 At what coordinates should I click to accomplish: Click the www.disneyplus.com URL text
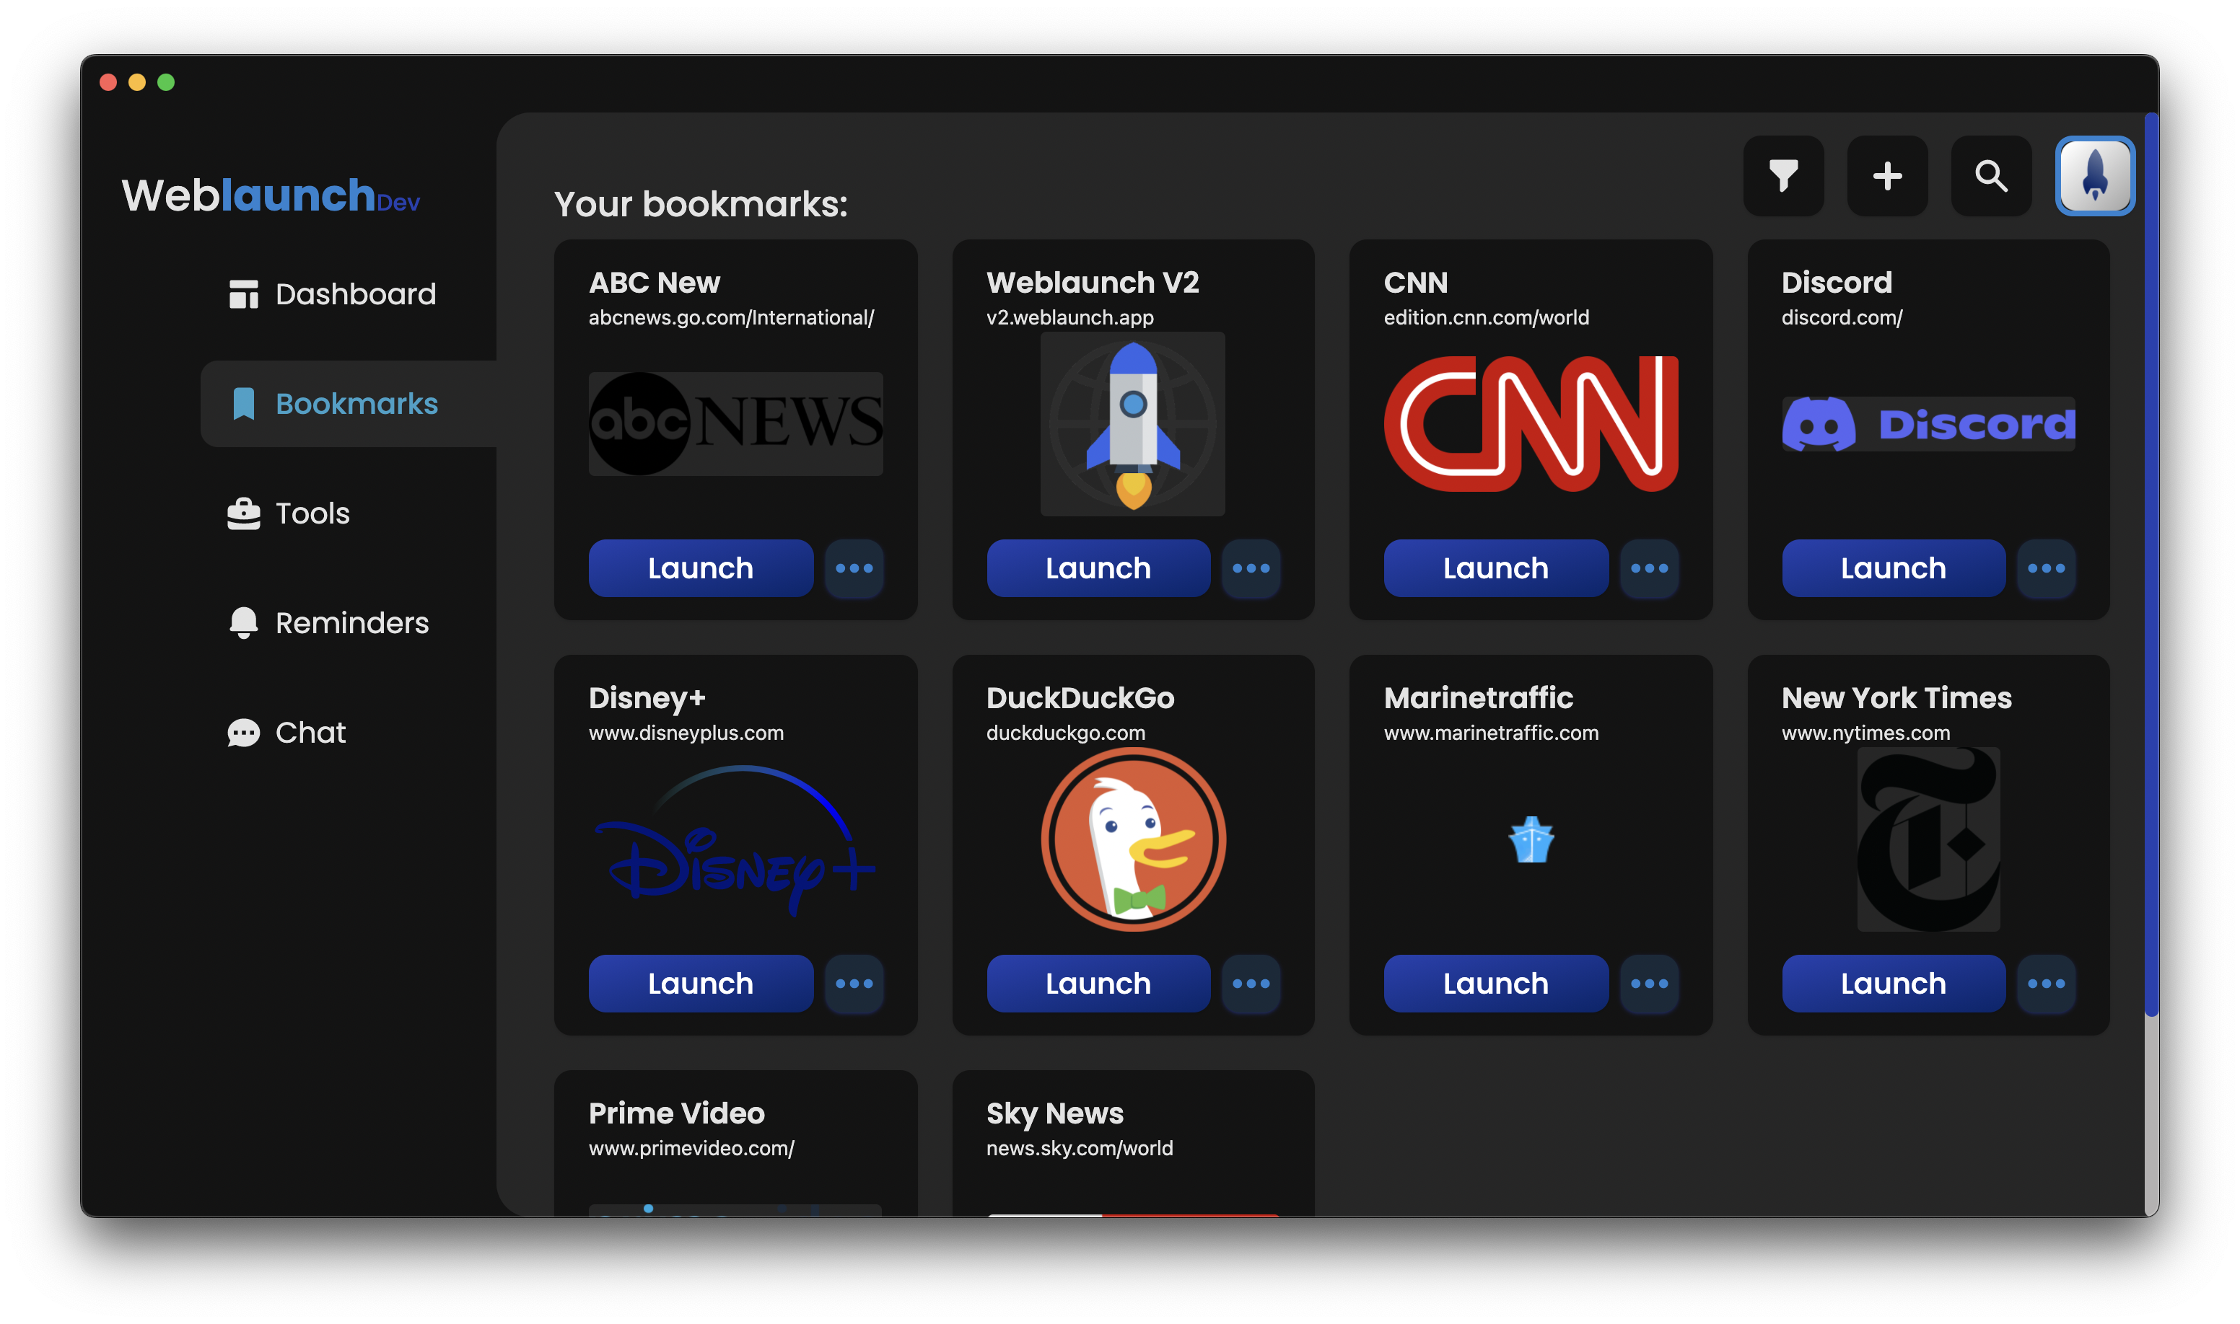pos(686,733)
